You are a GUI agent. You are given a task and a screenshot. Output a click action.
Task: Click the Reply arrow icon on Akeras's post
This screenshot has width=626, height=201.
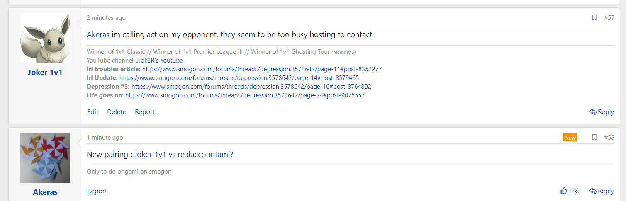tap(593, 191)
